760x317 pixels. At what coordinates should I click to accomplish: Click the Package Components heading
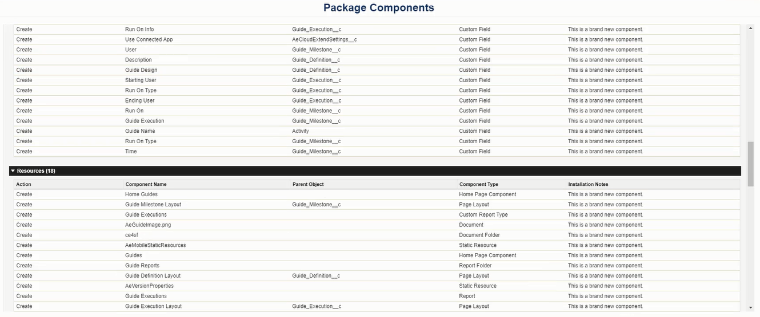click(x=379, y=8)
